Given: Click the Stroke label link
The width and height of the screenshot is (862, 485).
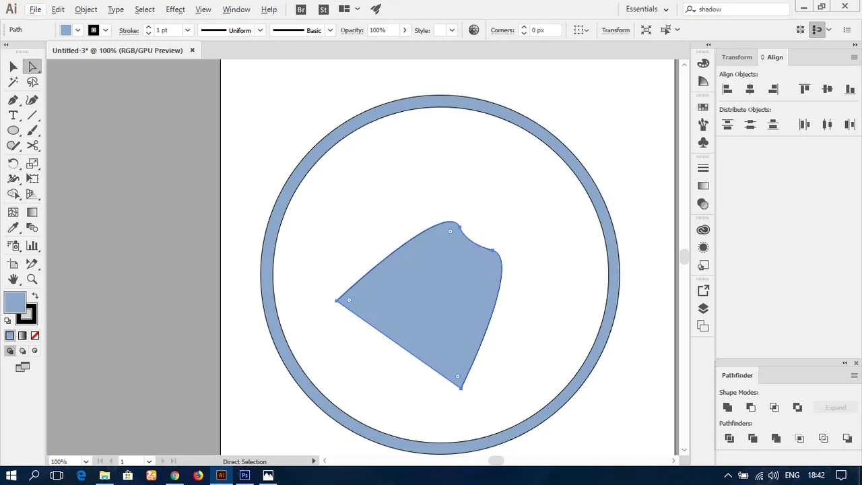Looking at the screenshot, I should click(129, 30).
